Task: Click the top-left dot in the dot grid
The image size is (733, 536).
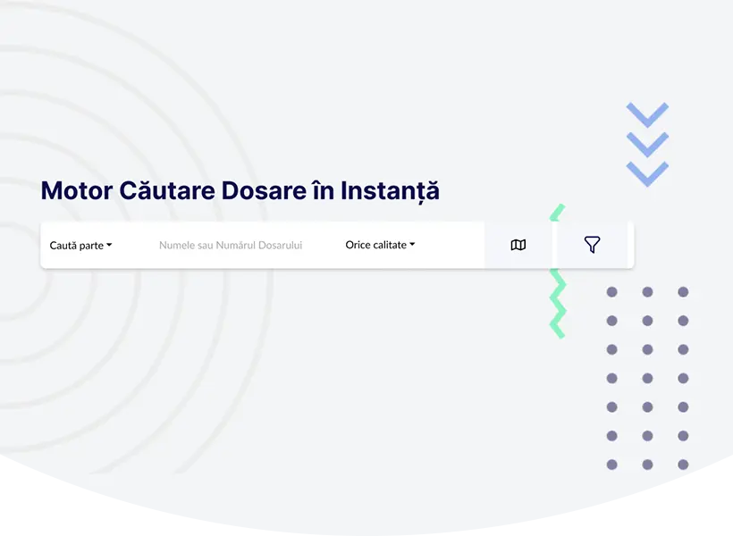Action: 612,292
